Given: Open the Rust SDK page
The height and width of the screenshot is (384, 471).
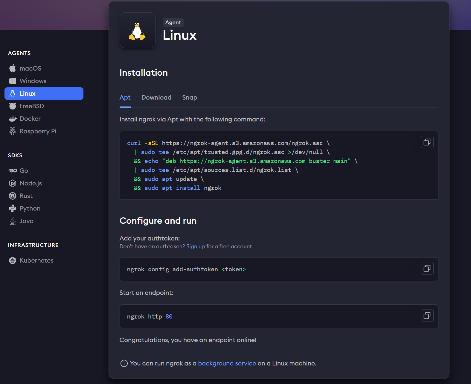Looking at the screenshot, I should tap(44, 196).
